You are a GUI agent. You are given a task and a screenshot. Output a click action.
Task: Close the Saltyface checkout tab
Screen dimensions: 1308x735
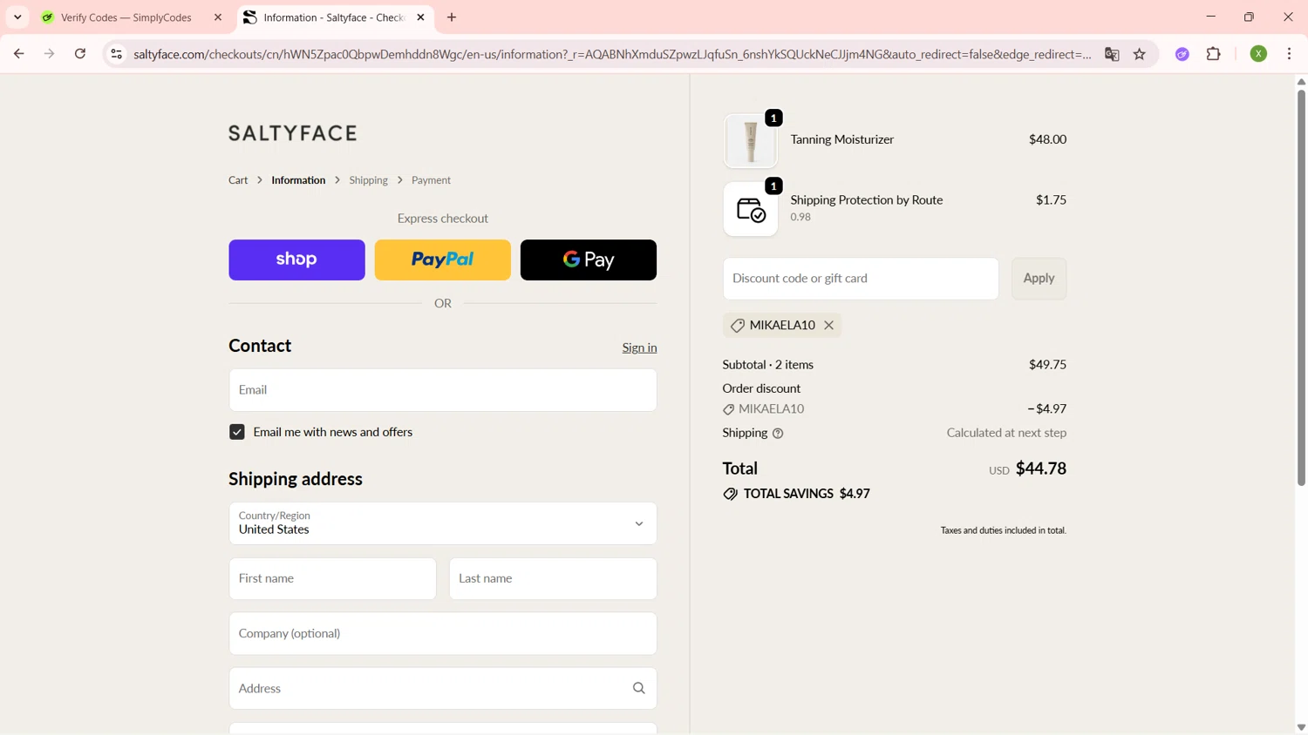click(x=420, y=17)
